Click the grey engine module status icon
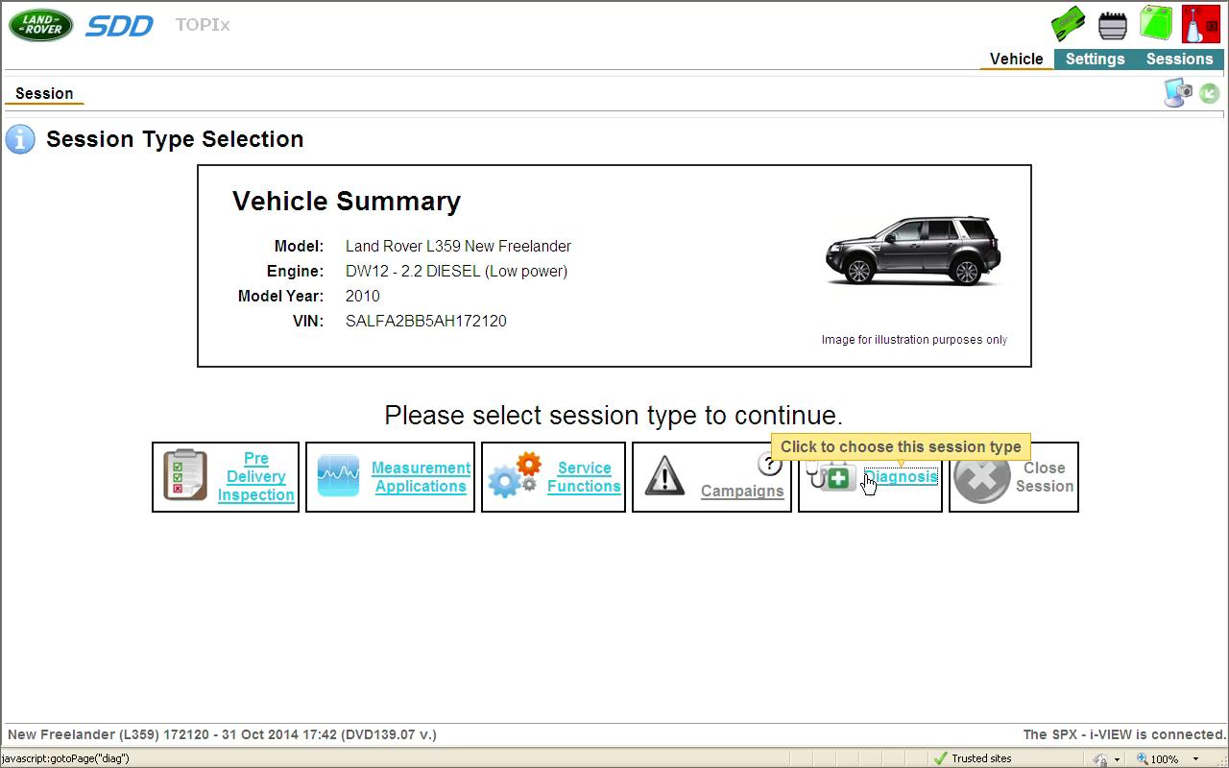1229x768 pixels. click(1112, 24)
